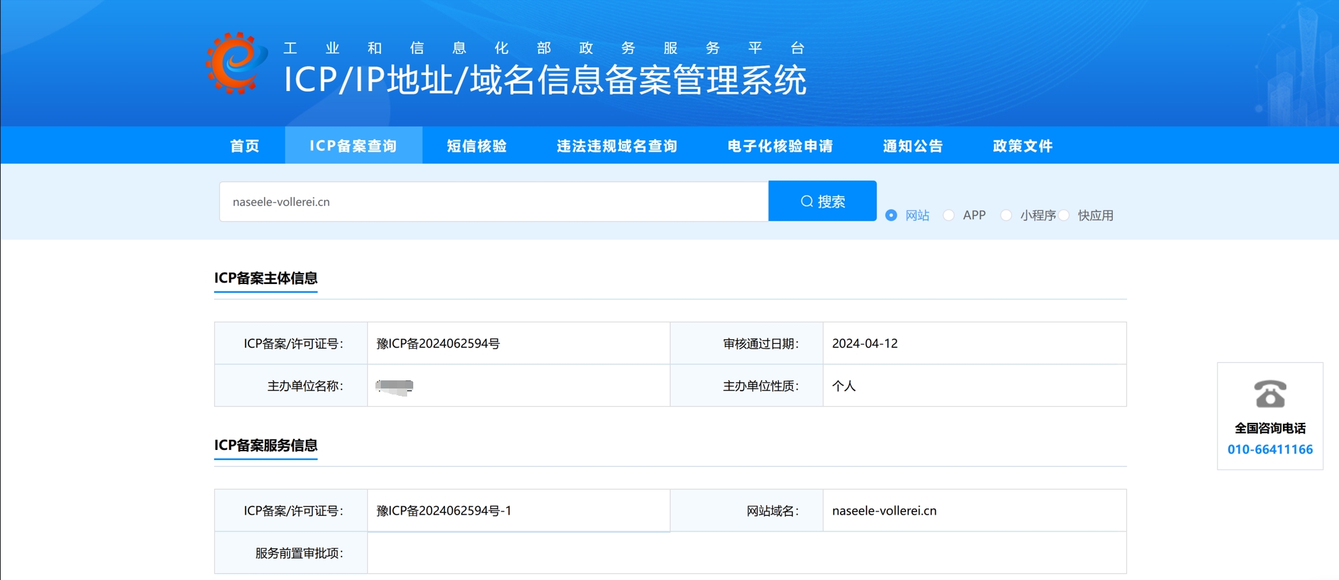The image size is (1339, 580).
Task: Click the ICP number 豫ICP备2024062594号-1
Action: click(444, 511)
